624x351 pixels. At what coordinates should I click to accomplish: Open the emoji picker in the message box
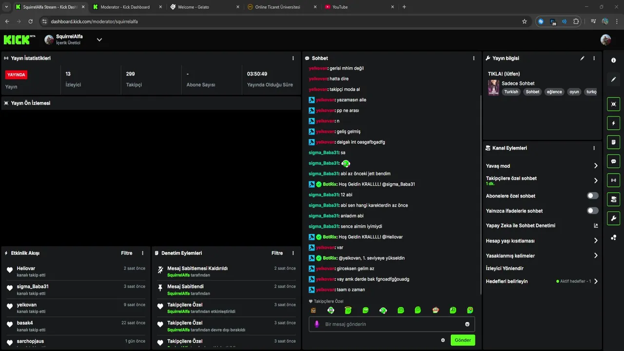(467, 324)
